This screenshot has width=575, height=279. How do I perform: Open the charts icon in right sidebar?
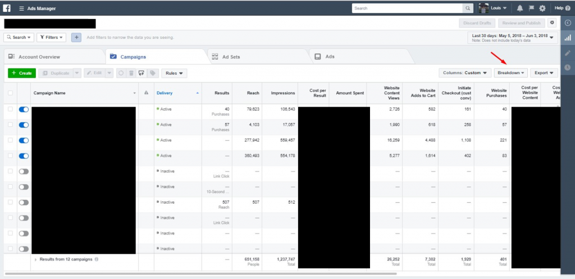pos(568,38)
